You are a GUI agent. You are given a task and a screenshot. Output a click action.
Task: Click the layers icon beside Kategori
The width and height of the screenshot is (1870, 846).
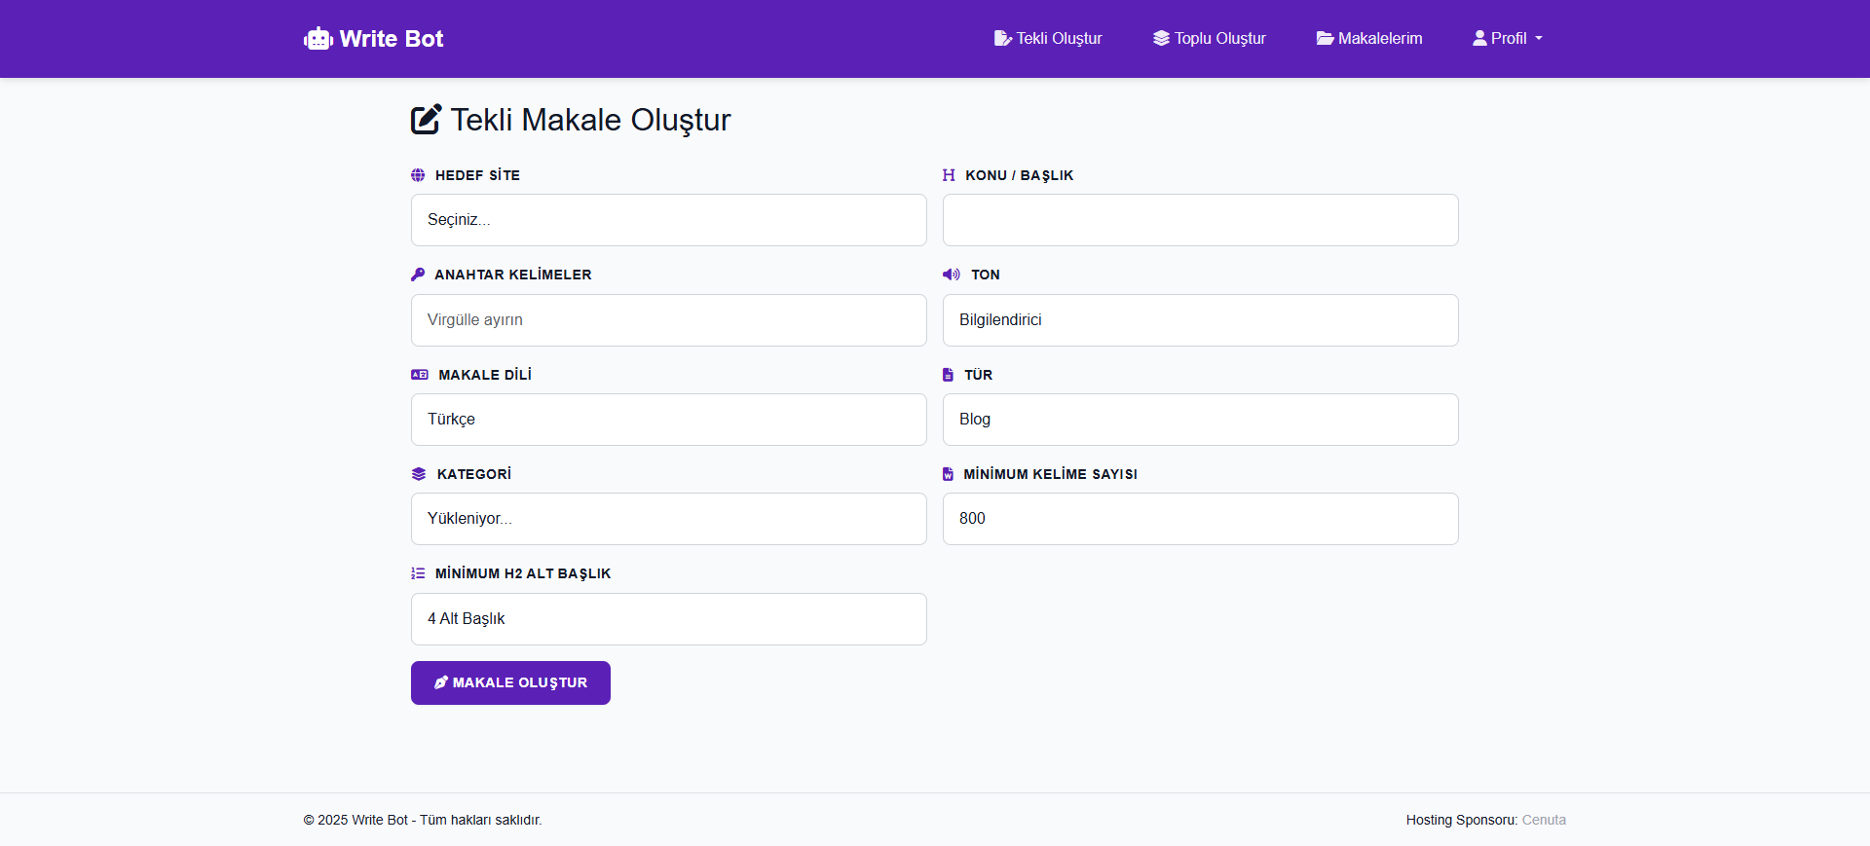419,474
